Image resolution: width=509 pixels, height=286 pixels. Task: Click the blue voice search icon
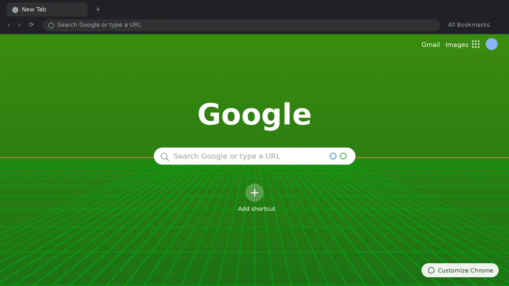pos(333,156)
